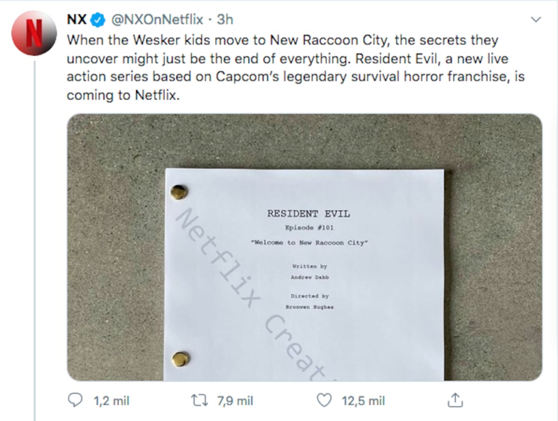Click the 12,5 mil likes count

coord(363,401)
